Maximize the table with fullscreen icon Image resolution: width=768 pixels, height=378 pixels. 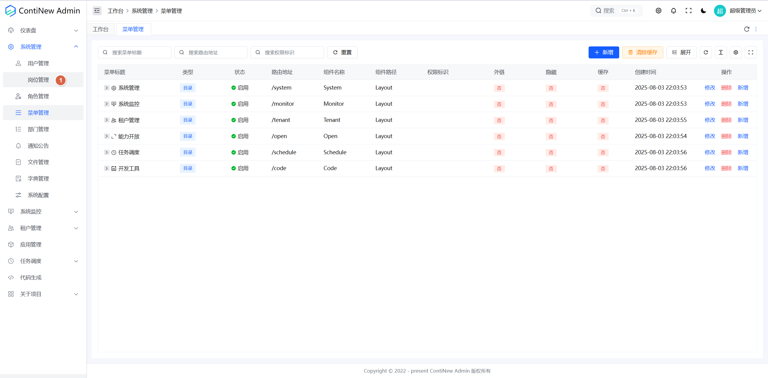pos(751,52)
